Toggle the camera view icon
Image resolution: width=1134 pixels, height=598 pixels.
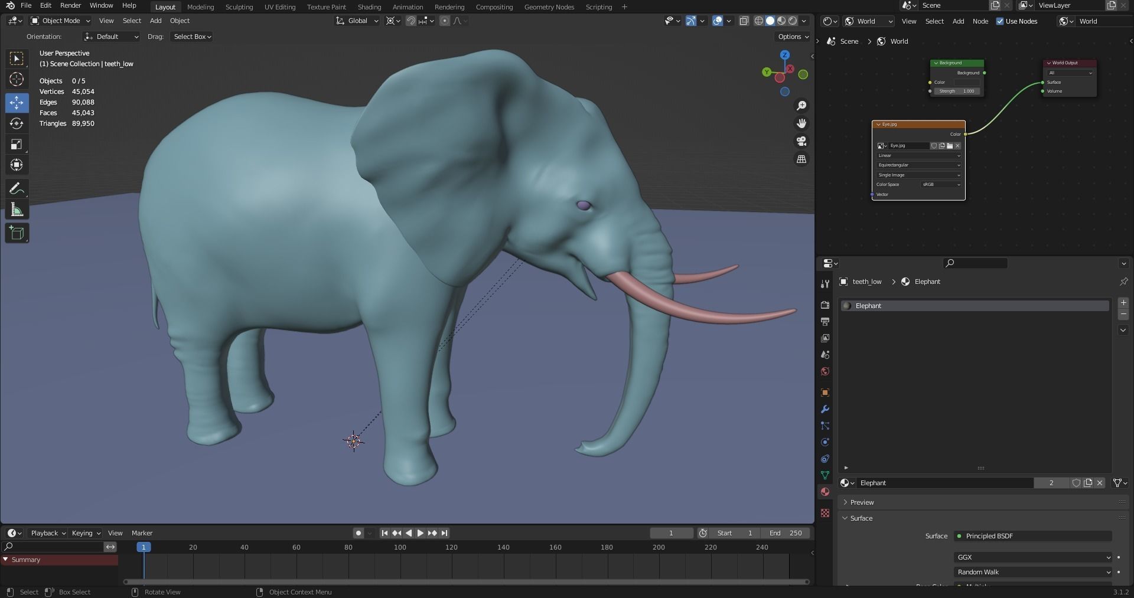click(801, 142)
